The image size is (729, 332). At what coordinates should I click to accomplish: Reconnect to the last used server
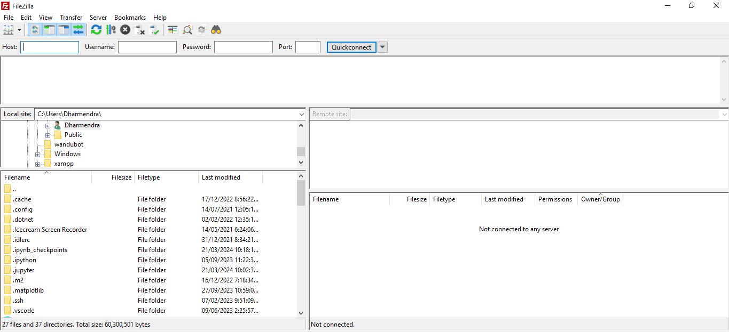(x=155, y=30)
